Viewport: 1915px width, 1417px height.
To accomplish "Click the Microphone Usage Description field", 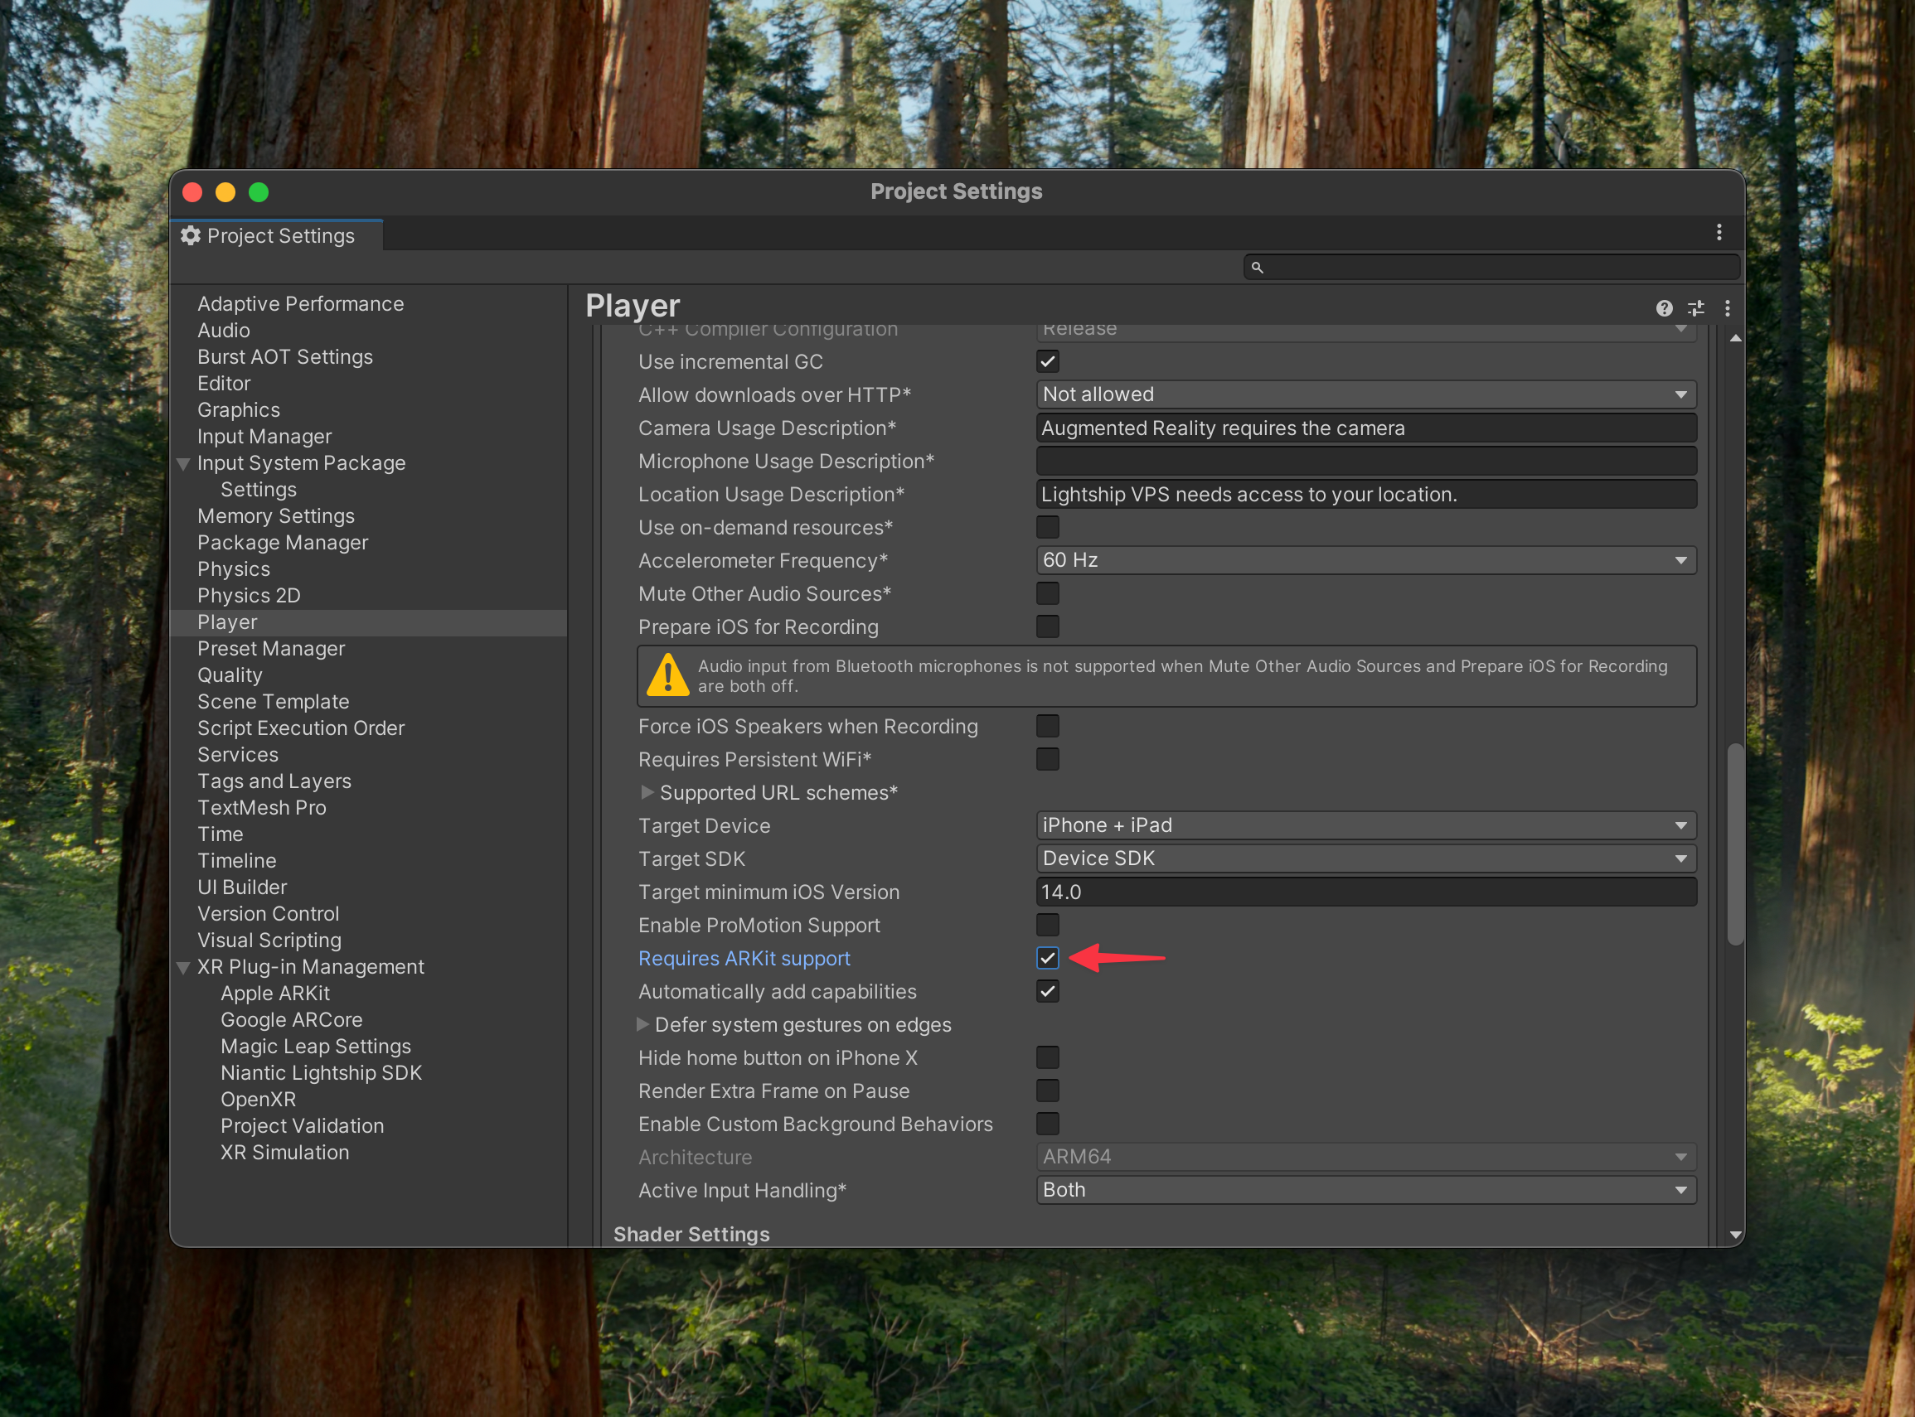I will pos(1365,462).
